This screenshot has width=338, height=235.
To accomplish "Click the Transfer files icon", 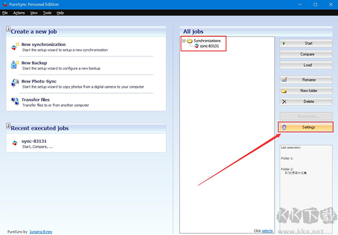I will click(15, 101).
